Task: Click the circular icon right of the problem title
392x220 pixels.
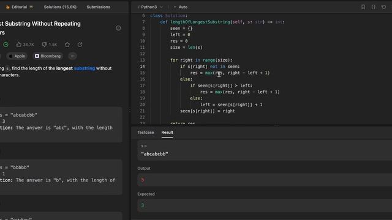Action: pos(118,28)
